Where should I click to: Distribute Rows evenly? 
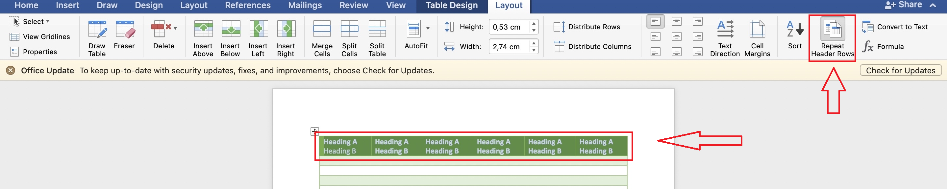(x=587, y=27)
